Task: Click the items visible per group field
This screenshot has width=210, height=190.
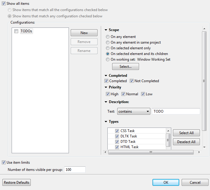Action: pos(75,170)
